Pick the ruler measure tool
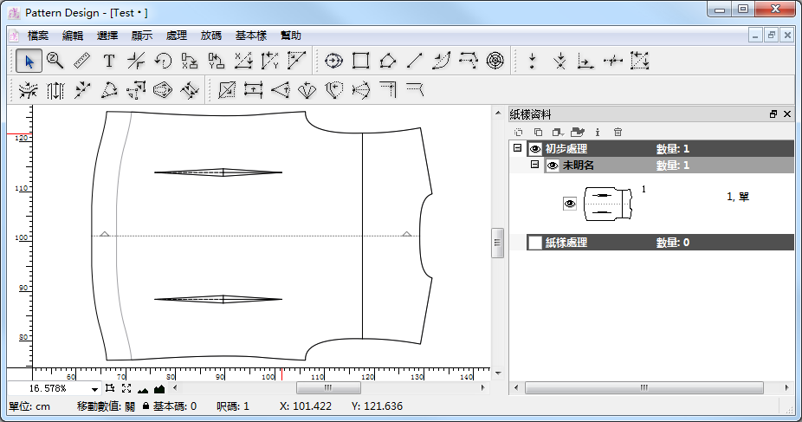This screenshot has height=422, width=802. [82, 61]
